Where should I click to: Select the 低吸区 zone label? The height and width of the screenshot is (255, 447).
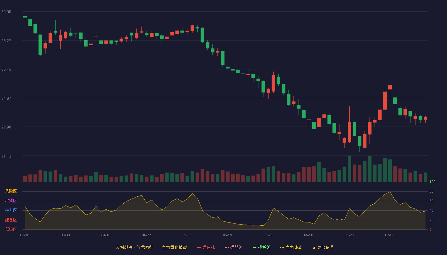11,229
